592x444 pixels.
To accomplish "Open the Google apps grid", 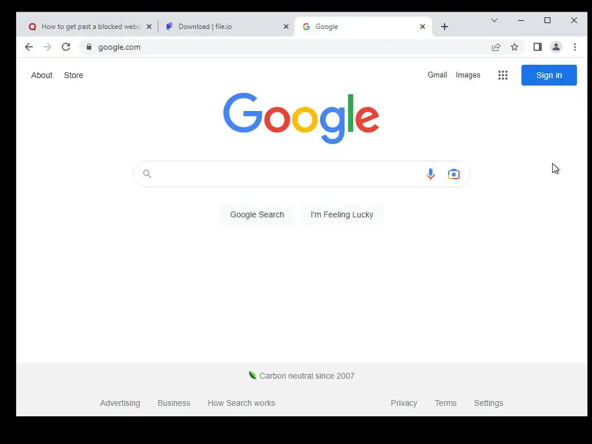I will (502, 75).
